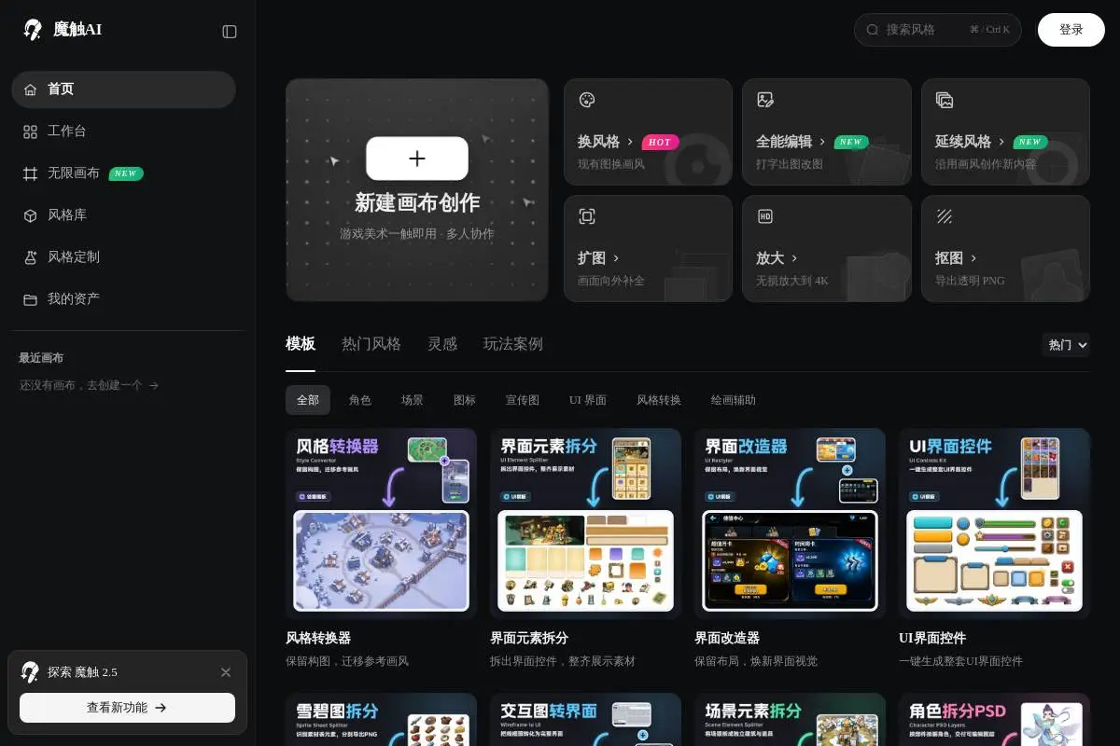
Task: Click the 风格库 cube icon
Action: (x=31, y=215)
